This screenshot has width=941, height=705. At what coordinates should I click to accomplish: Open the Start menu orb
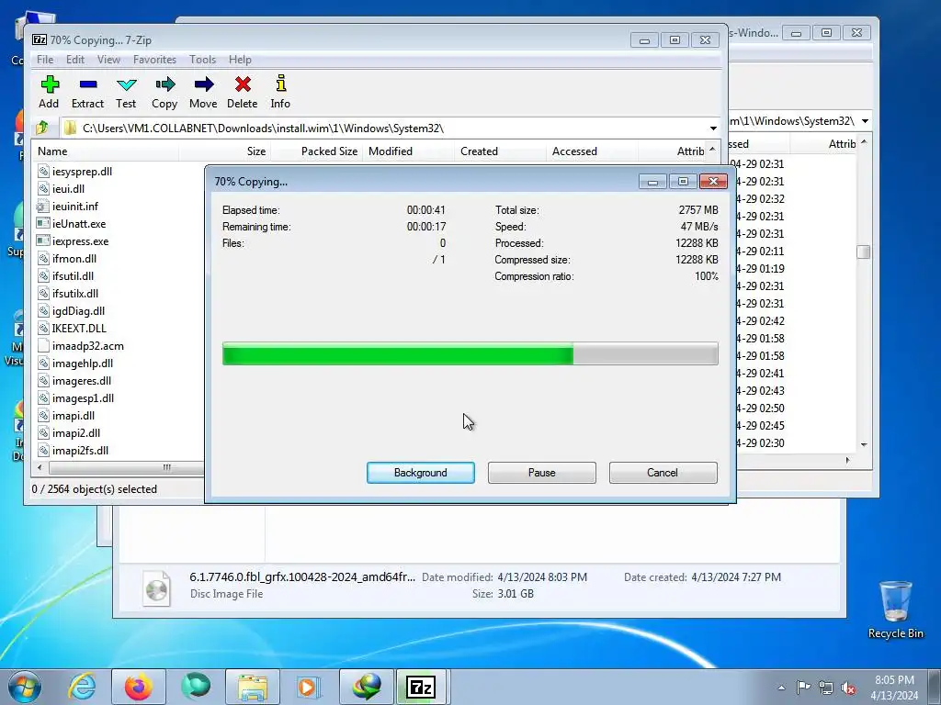point(25,687)
